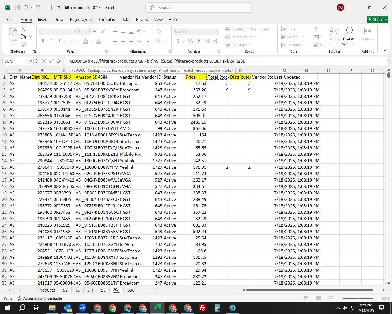Expand Cell Styles menu

(x=238, y=45)
